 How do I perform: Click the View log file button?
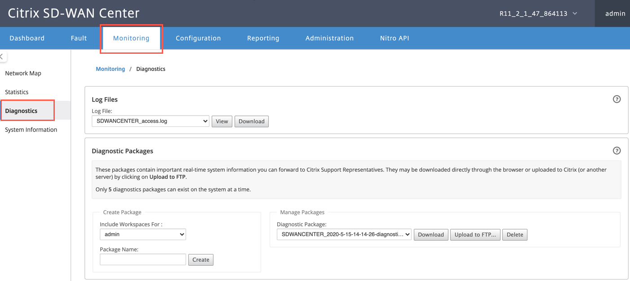[222, 121]
